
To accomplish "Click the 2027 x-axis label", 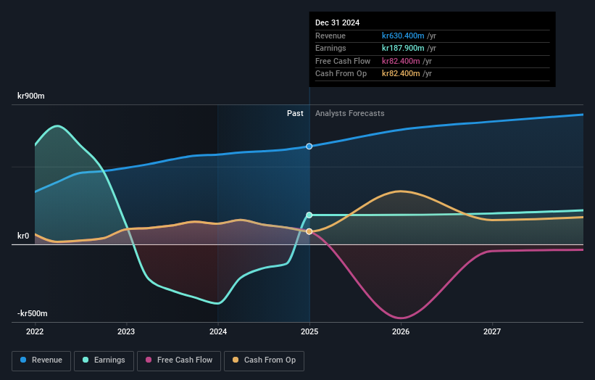I will click(x=492, y=331).
